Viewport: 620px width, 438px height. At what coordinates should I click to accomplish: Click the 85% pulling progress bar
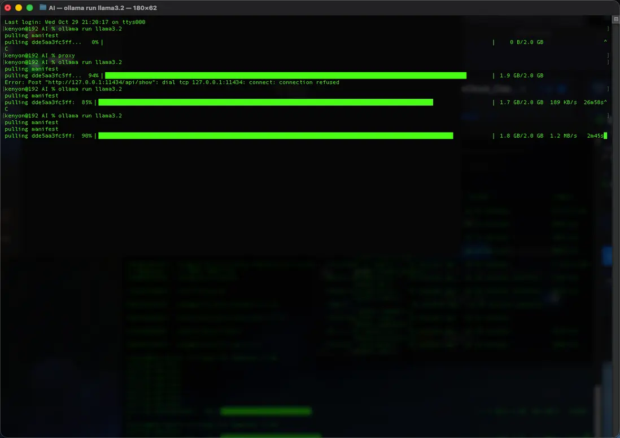pos(265,102)
